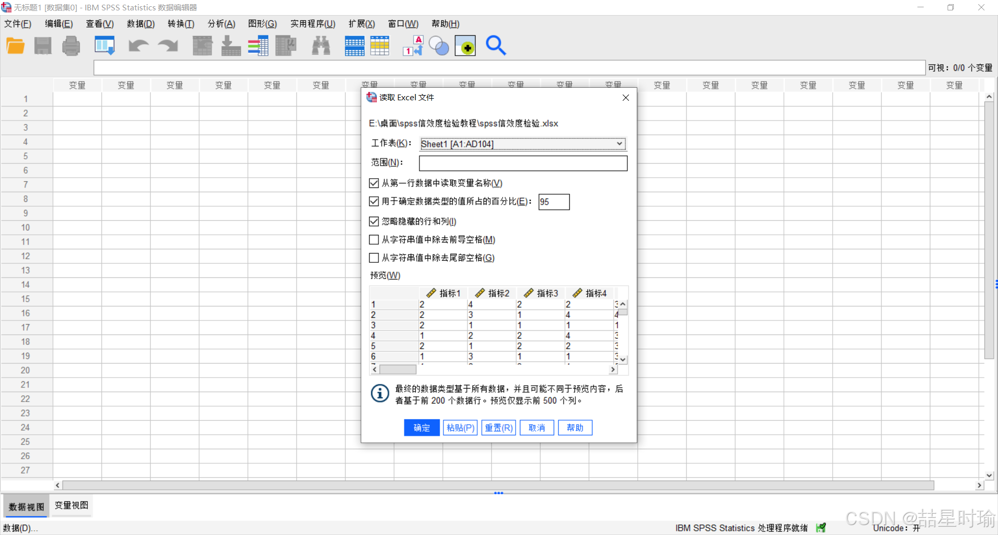Enable remove leading spaces from strings
Screen dimensions: 998x535
click(374, 239)
